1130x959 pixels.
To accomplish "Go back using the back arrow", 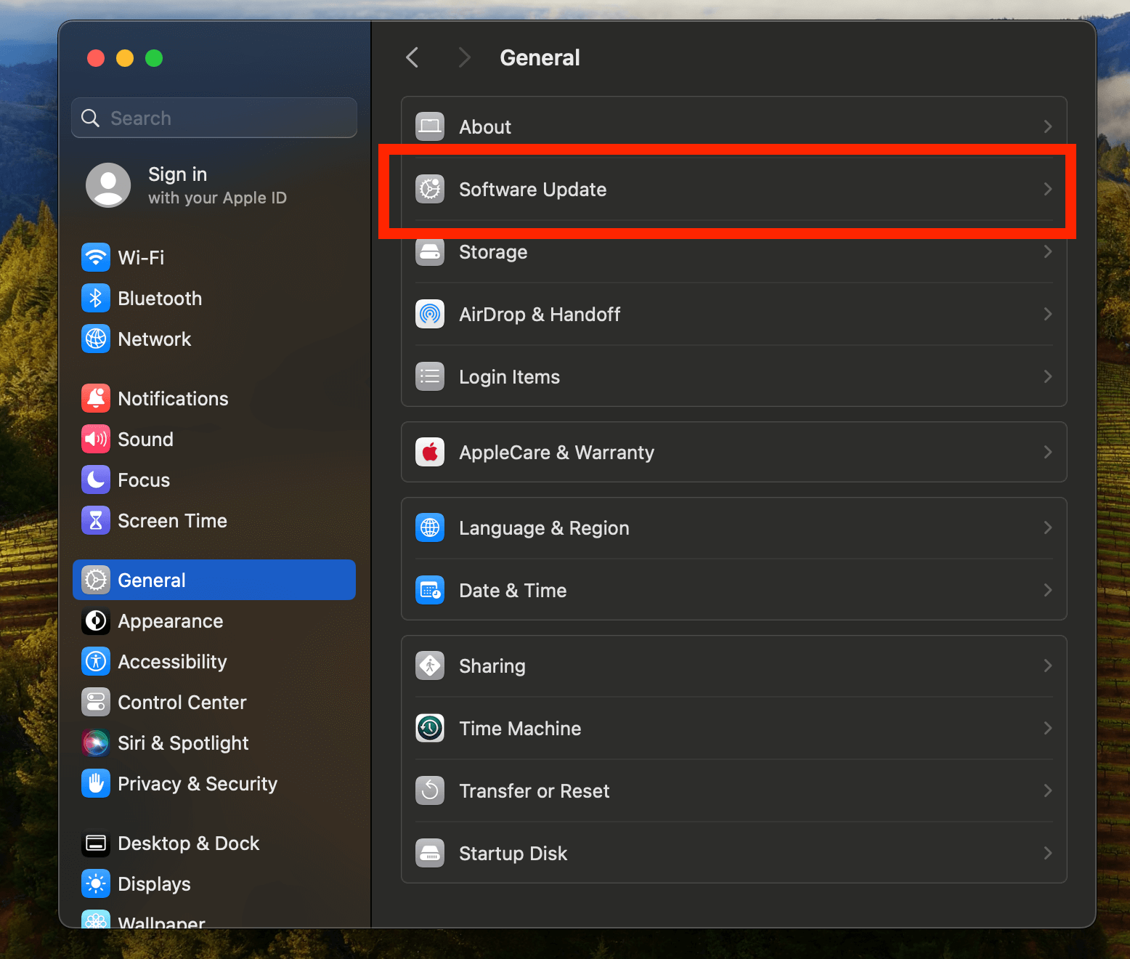I will pyautogui.click(x=412, y=57).
